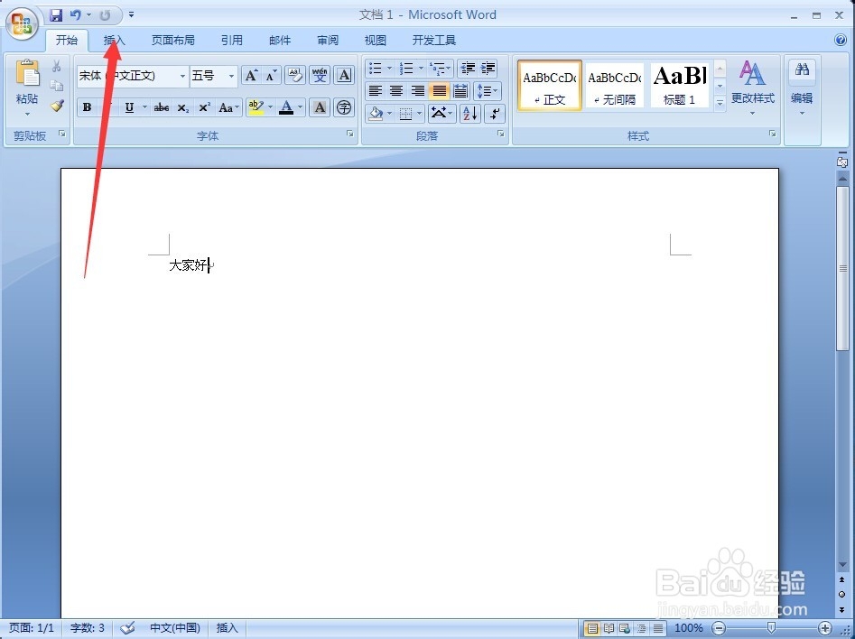The width and height of the screenshot is (855, 639).
Task: Click zoom level 100% text
Action: click(688, 628)
